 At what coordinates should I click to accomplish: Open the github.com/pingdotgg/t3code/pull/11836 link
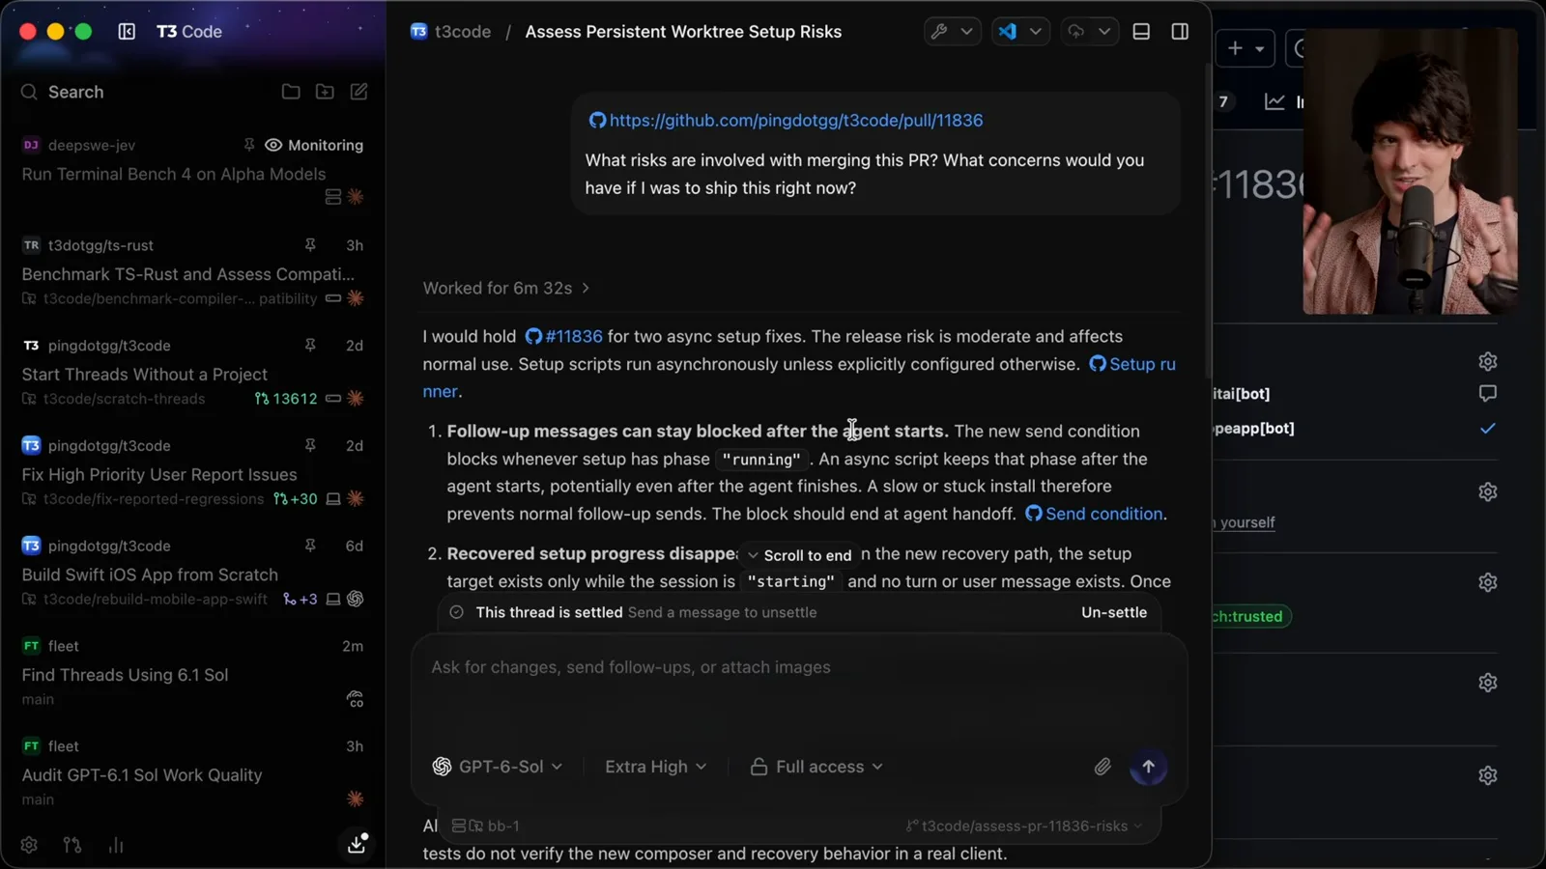pos(786,121)
